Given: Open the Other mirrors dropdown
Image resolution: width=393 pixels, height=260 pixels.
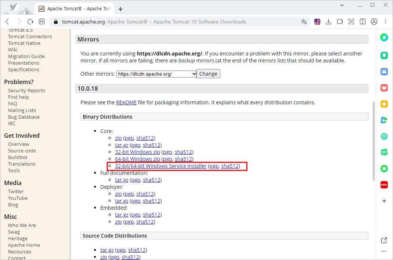Looking at the screenshot, I should tap(156, 74).
